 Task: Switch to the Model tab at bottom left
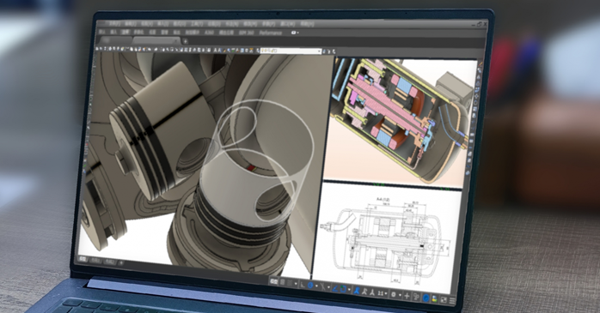(x=83, y=259)
